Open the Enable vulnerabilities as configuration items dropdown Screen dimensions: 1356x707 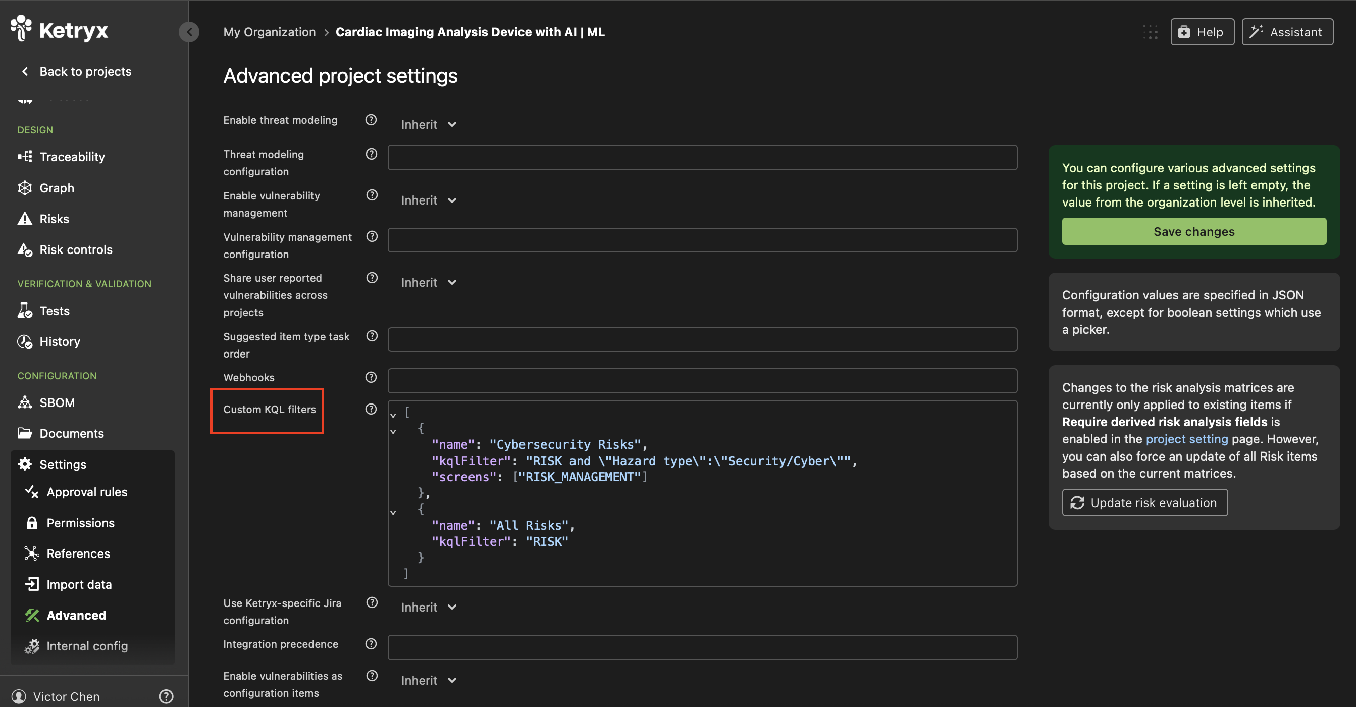(x=429, y=680)
